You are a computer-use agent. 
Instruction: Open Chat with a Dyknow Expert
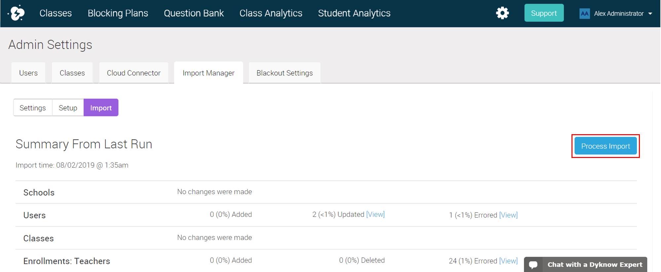[x=585, y=264]
